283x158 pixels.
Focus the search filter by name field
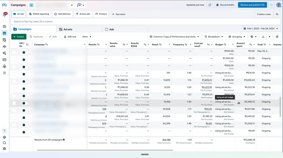click(x=146, y=21)
